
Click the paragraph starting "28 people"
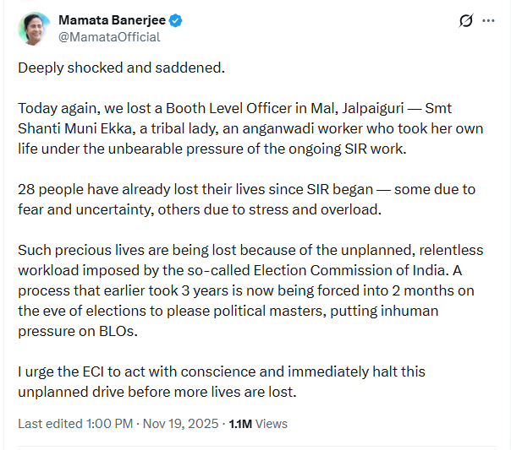[237, 198]
